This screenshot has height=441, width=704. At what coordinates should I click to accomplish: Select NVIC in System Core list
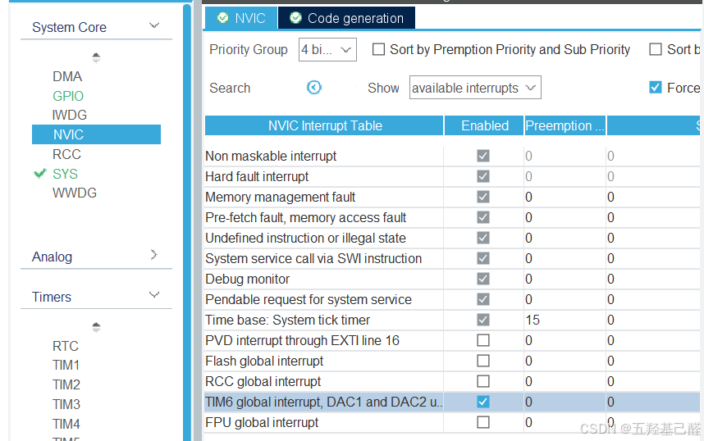pos(96,134)
